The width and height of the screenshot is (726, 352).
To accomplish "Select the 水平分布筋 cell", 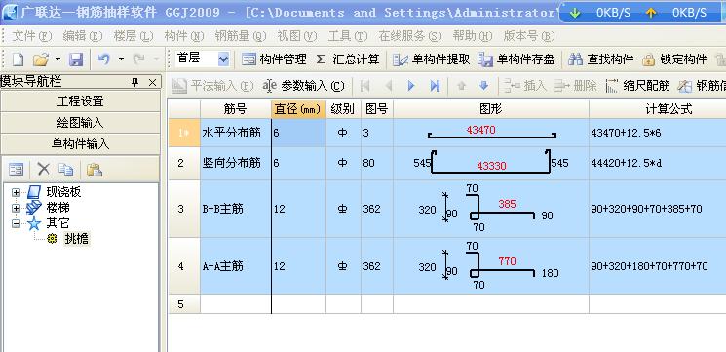I will pos(236,133).
